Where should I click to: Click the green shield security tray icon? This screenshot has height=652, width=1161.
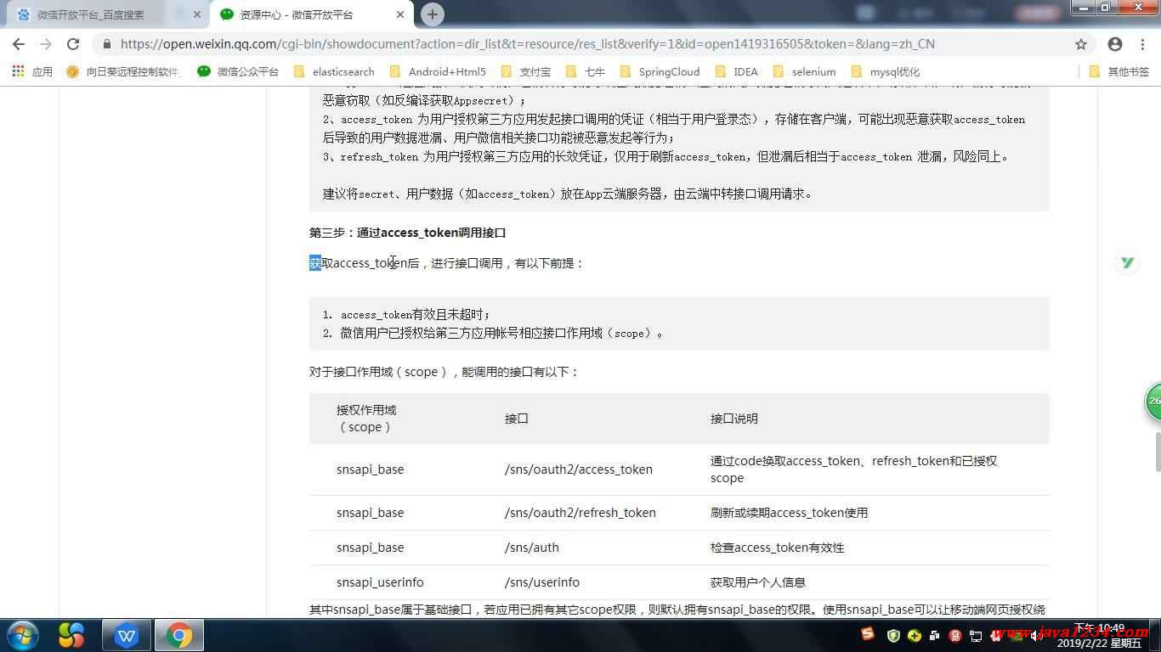(893, 635)
